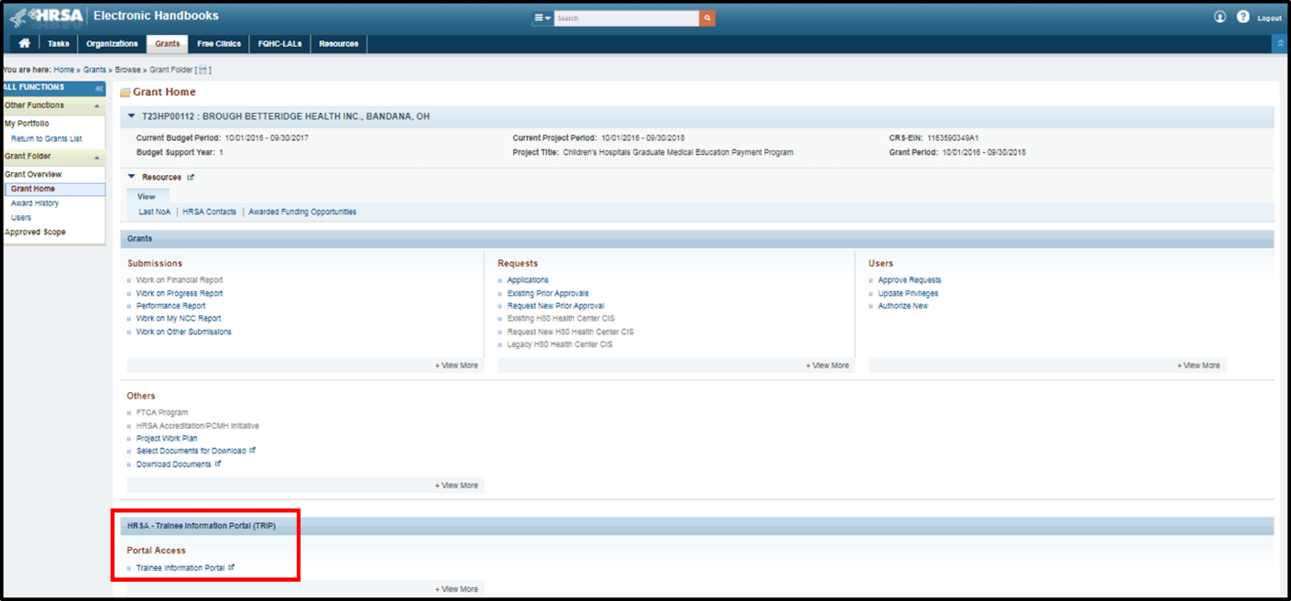Open Awarded Funding Opportunities link
This screenshot has width=1291, height=601.
pyautogui.click(x=302, y=212)
